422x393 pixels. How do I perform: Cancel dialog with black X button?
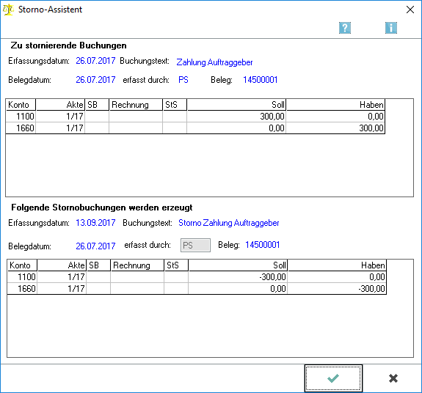[x=393, y=378]
